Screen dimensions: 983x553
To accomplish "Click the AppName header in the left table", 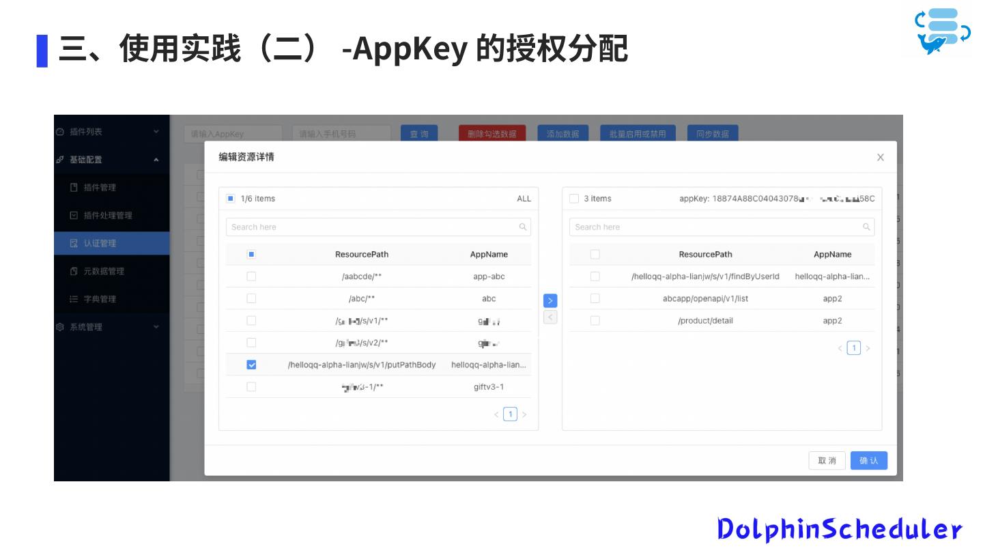I will [x=489, y=255].
